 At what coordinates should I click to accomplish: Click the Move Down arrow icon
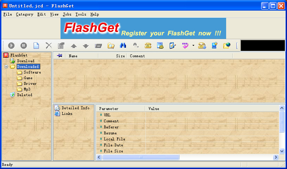point(86,46)
